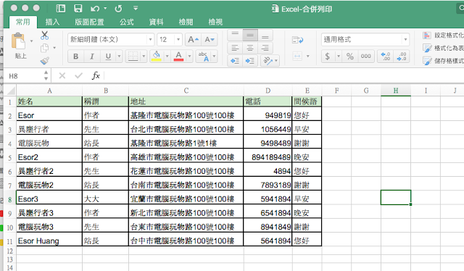The image size is (464, 271).
Task: Click the Redo arrow icon
Action: click(118, 9)
